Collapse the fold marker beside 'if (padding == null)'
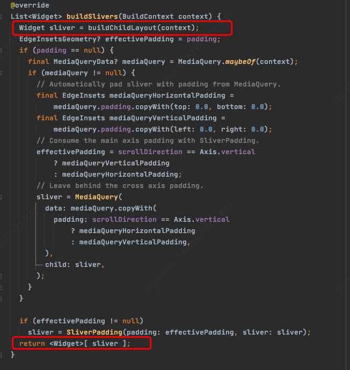Image resolution: width=350 pixels, height=370 pixels. [1, 50]
